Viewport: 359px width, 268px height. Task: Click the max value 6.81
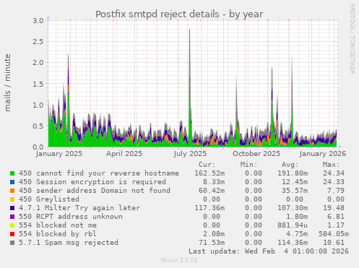tap(336, 217)
